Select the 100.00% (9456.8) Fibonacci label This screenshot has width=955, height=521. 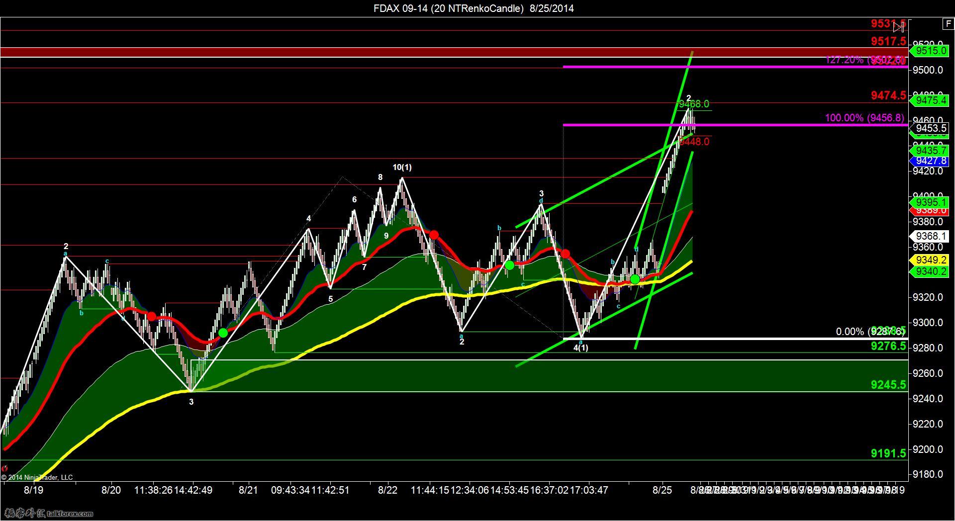[x=864, y=118]
